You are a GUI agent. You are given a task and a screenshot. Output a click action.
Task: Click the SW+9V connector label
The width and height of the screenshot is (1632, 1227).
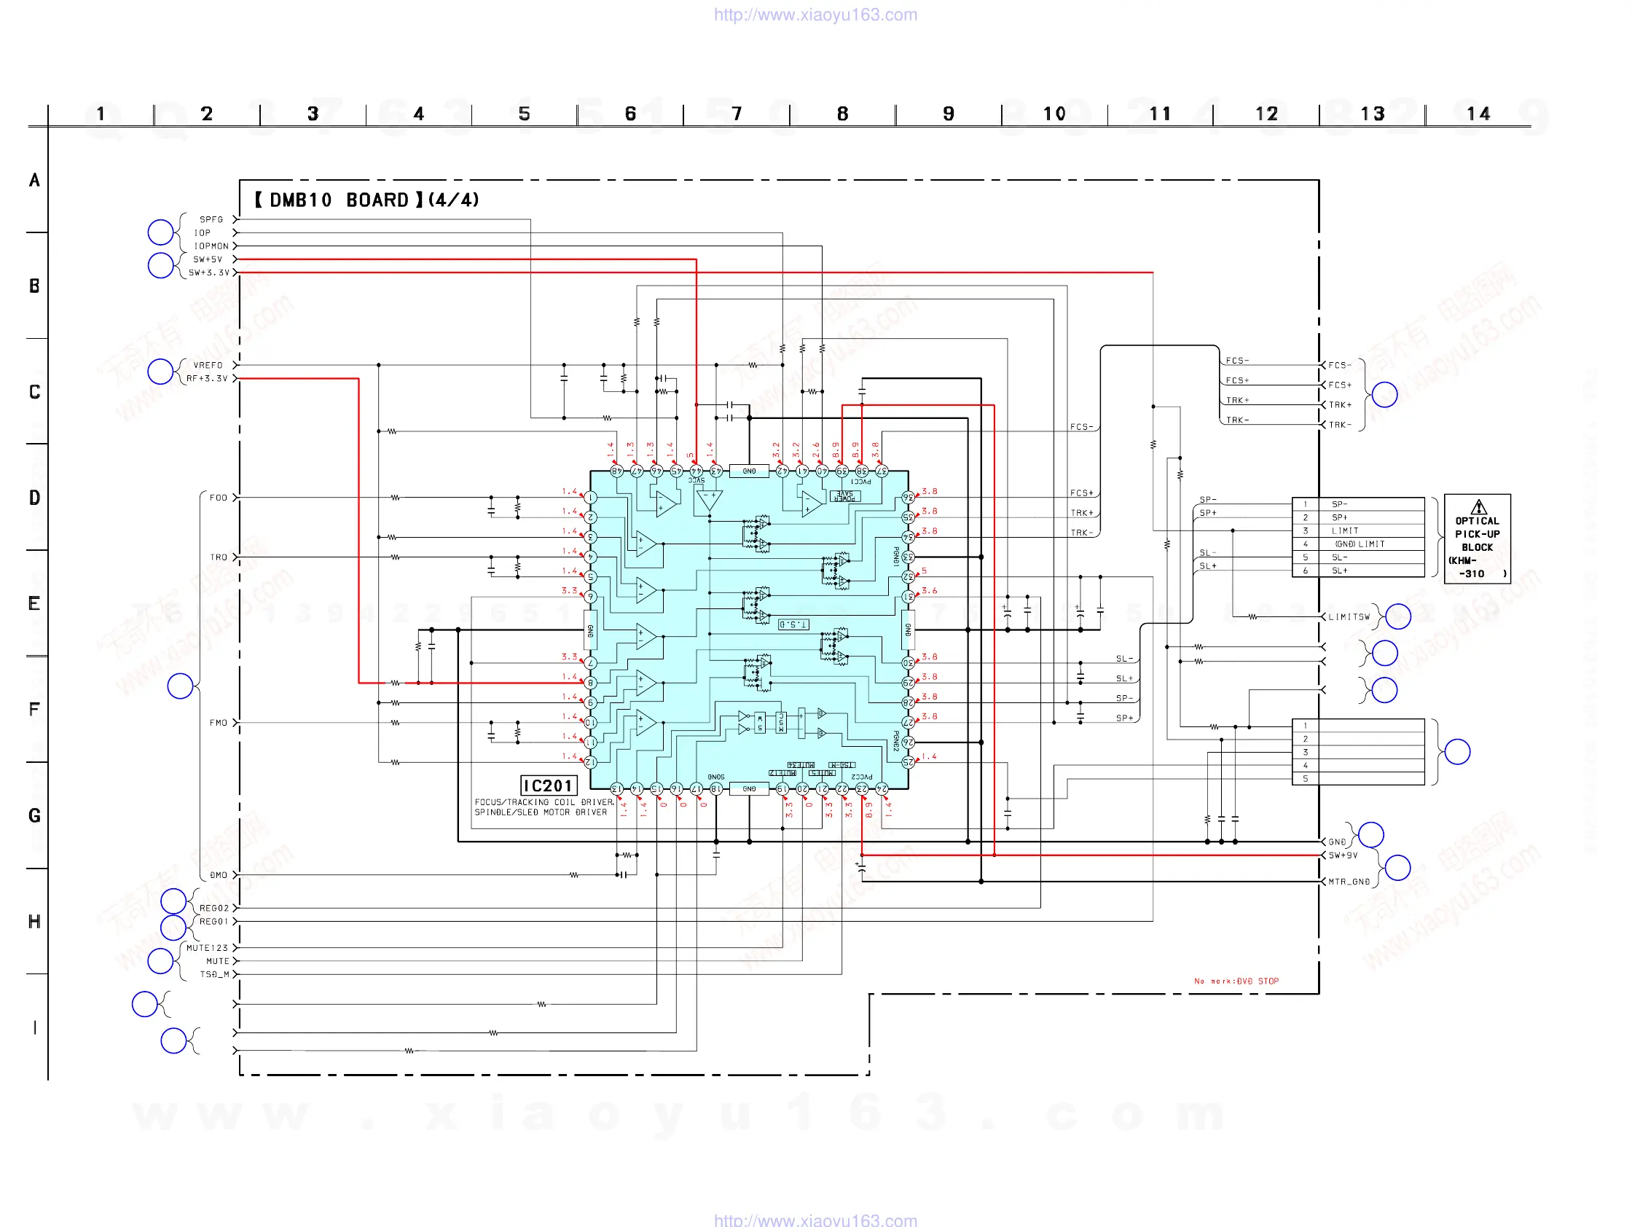click(x=1343, y=855)
